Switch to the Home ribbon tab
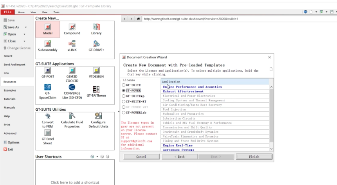The width and height of the screenshot is (337, 185). tap(21, 12)
